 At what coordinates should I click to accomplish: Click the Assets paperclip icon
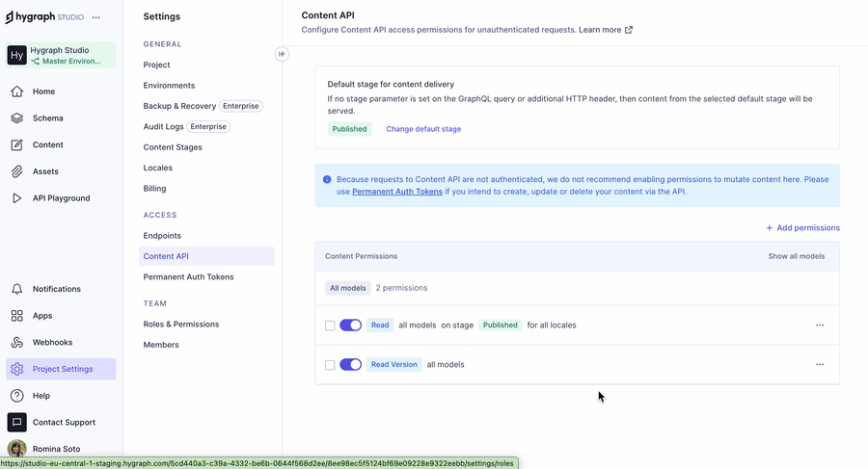pos(17,171)
